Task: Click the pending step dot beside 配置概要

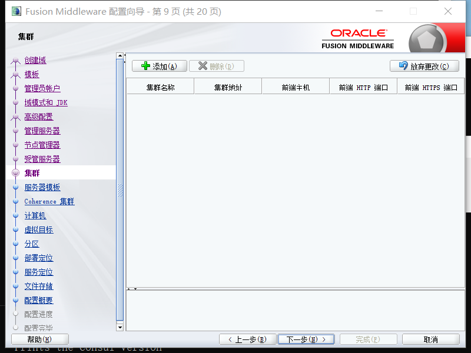Action: (x=15, y=300)
